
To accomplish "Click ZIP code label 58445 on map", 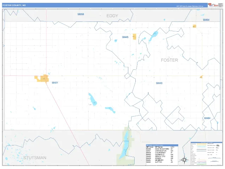I will click(125, 37).
